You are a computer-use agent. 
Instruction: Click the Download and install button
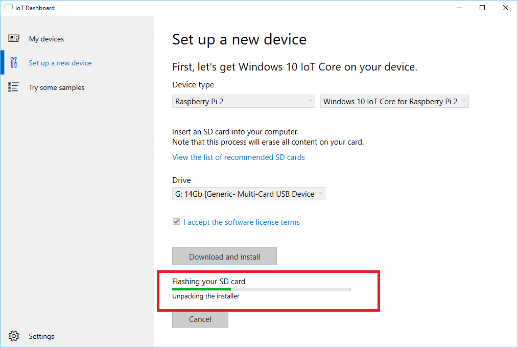[224, 256]
